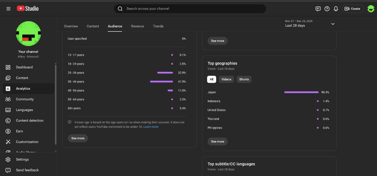Open account avatar in top right
This screenshot has width=377, height=176.
371,9
